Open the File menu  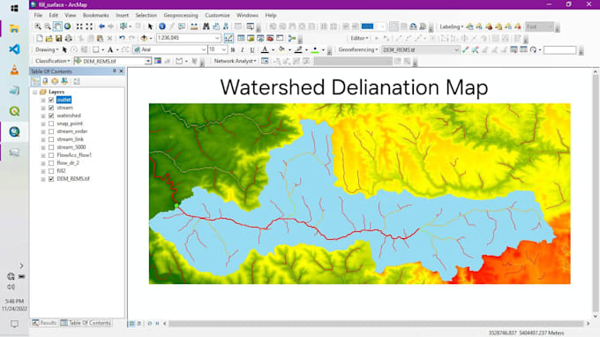pyautogui.click(x=38, y=15)
